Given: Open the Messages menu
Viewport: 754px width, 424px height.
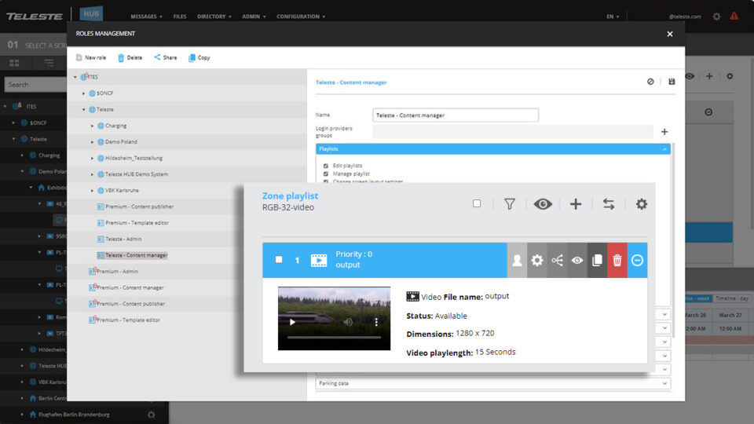Looking at the screenshot, I should [x=146, y=16].
